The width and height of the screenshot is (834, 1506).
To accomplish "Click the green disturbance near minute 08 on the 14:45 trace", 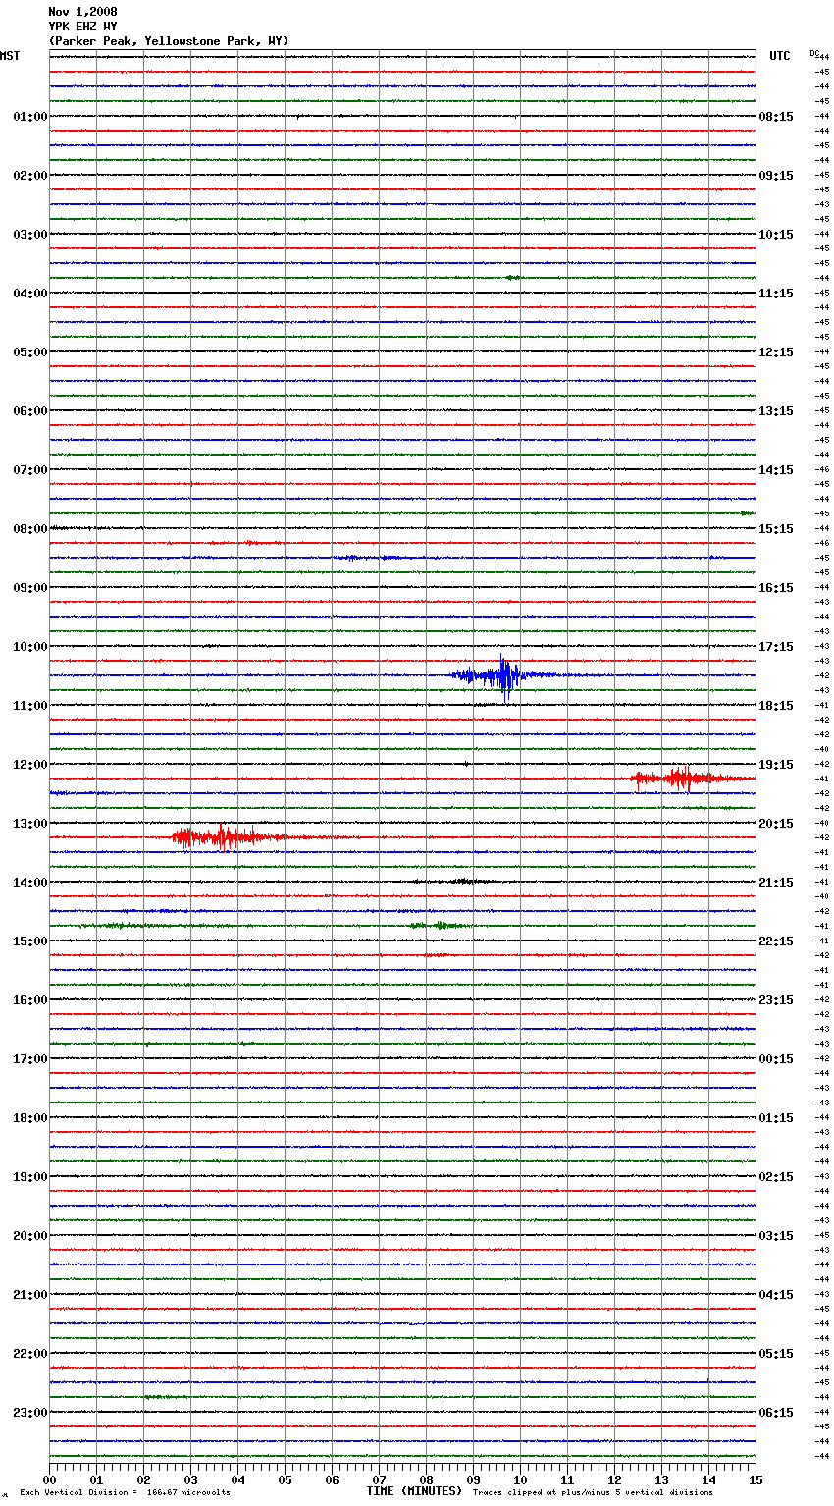I will click(x=439, y=926).
